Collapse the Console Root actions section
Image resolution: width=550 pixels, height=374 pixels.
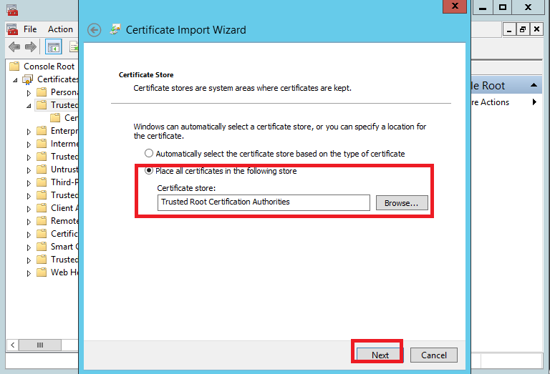tap(534, 86)
